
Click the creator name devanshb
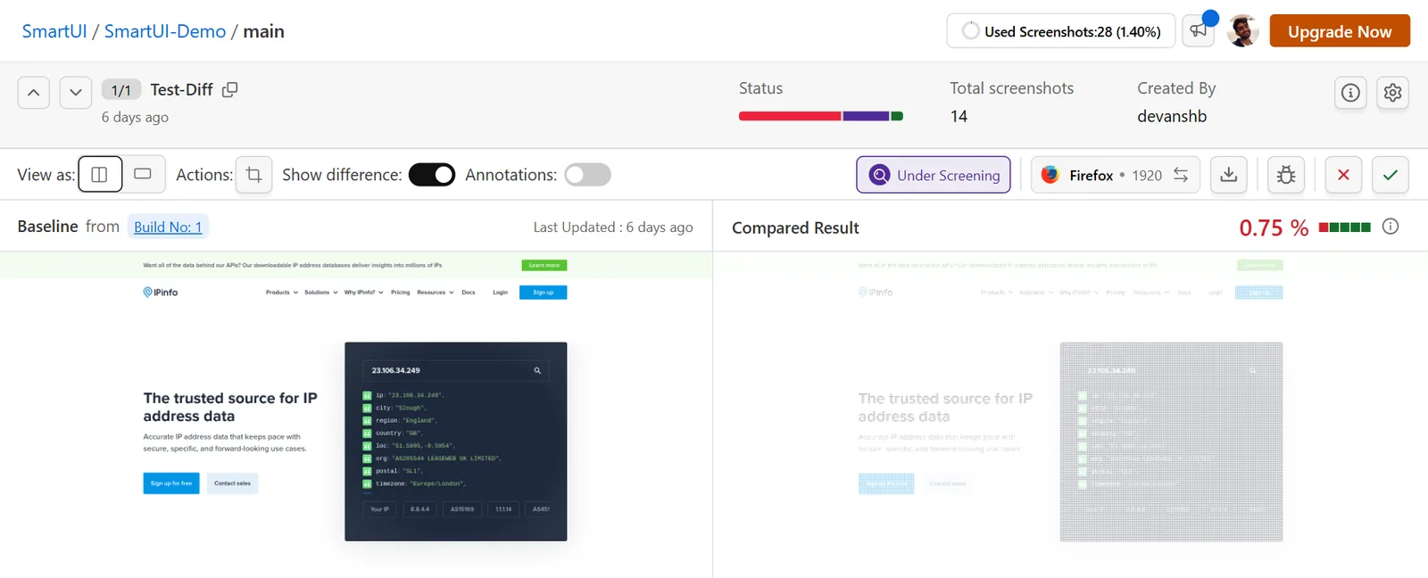(x=1172, y=116)
